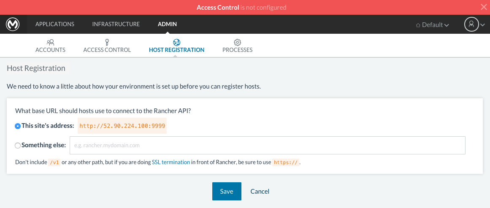Open the Admin menu

(167, 24)
